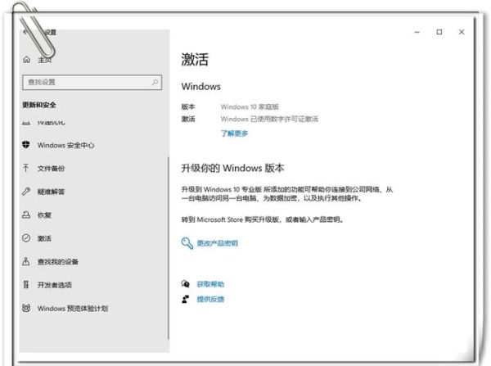491x366 pixels.
Task: Click the 'Windows 10 家庭版' edition text
Action: tap(250, 107)
